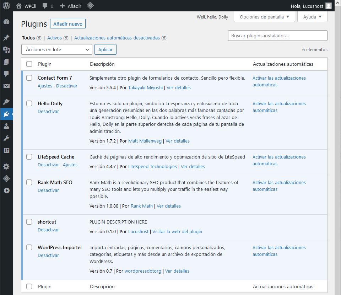Filter by Activos plugins
Image resolution: width=341 pixels, height=295 pixels.
pyautogui.click(x=54, y=38)
